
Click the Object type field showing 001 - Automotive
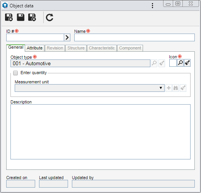point(80,63)
